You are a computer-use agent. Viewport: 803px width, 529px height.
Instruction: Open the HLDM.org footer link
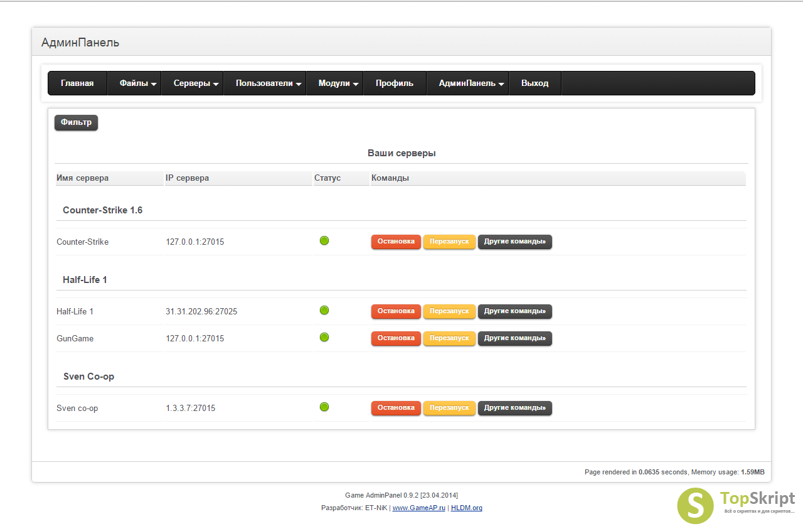[x=467, y=508]
